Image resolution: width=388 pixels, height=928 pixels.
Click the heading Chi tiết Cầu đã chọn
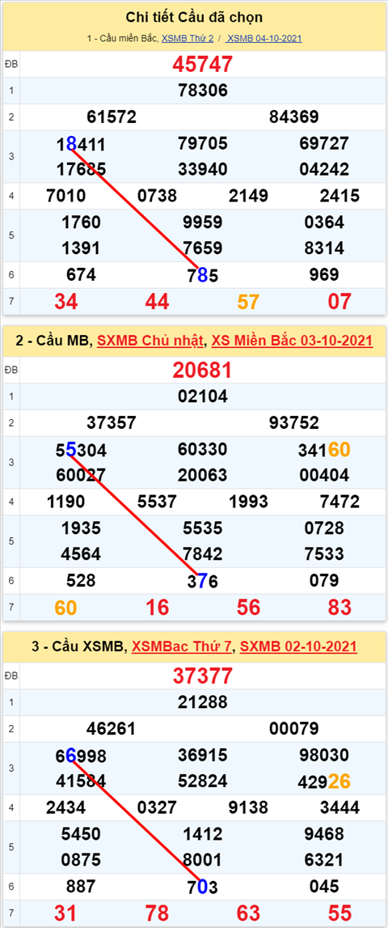point(194,17)
